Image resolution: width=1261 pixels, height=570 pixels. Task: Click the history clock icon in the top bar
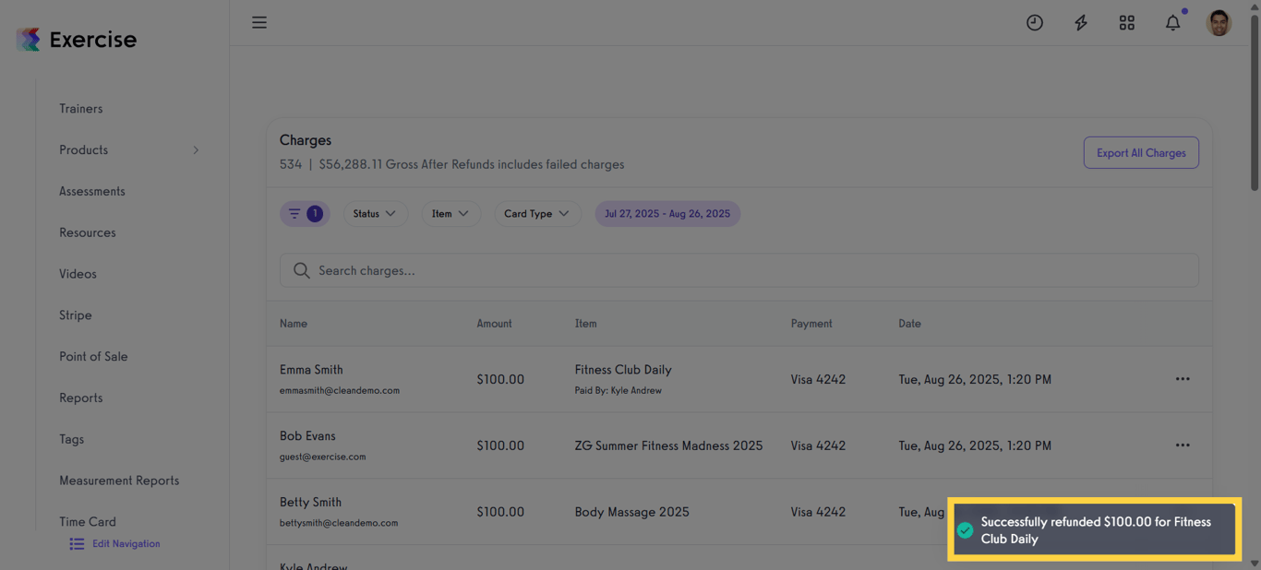tap(1034, 22)
